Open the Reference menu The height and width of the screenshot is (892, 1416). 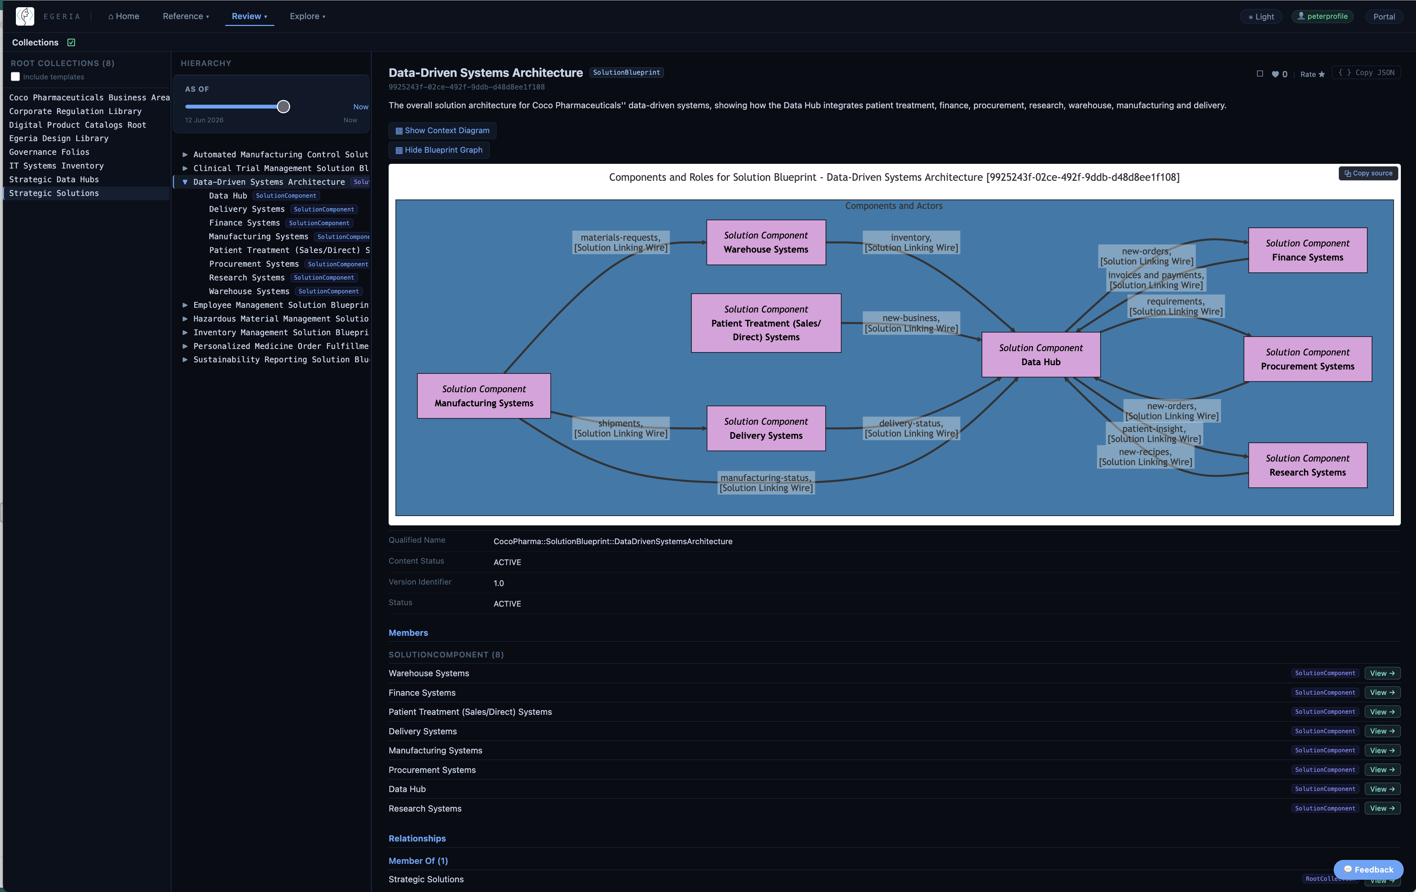pyautogui.click(x=185, y=16)
